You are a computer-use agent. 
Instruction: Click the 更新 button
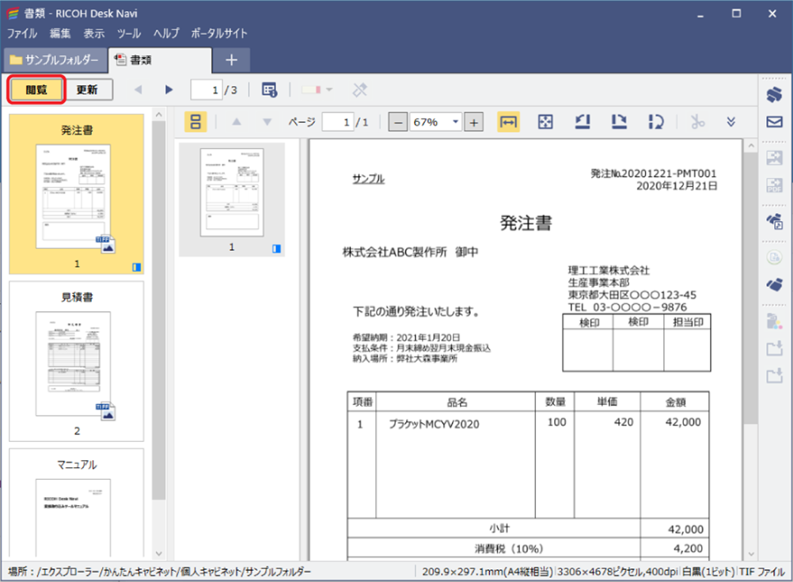[87, 89]
